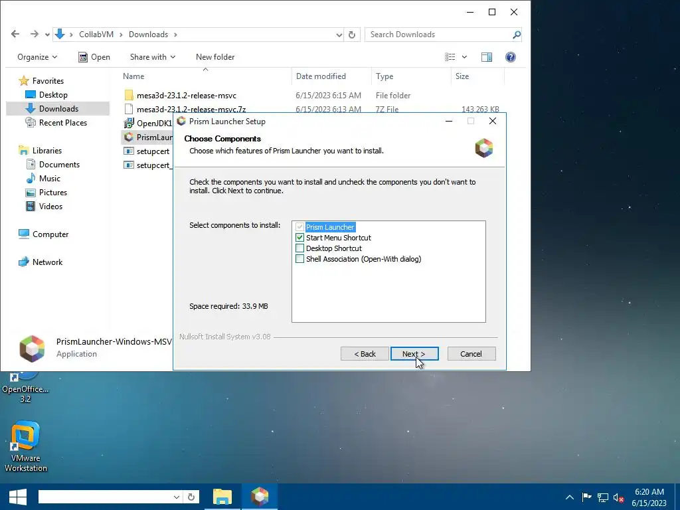Click the Prism icon in setup title bar
Viewport: 680px width, 510px height.
181,121
